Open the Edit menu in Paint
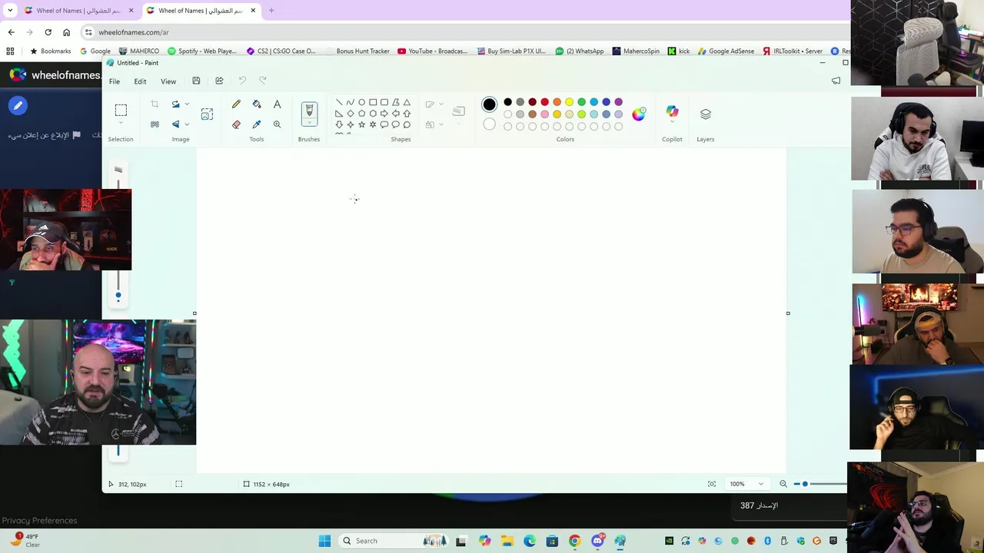 pyautogui.click(x=140, y=81)
